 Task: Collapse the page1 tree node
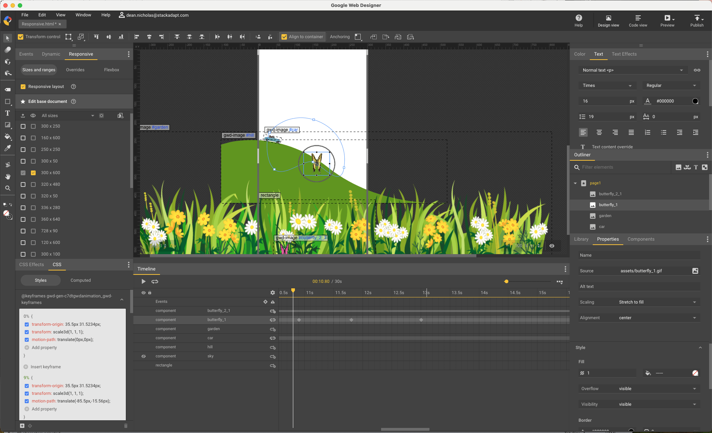click(575, 183)
